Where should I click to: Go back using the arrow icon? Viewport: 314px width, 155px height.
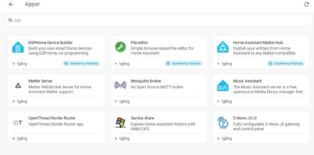coord(11,4)
